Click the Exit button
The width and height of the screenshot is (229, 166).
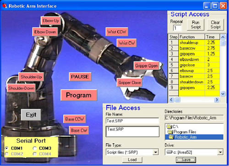click(x=31, y=115)
